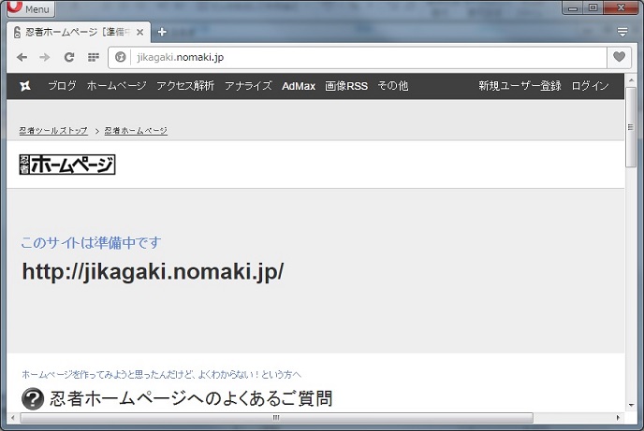Open a new tab with plus button
This screenshot has height=431, width=644.
pyautogui.click(x=162, y=32)
